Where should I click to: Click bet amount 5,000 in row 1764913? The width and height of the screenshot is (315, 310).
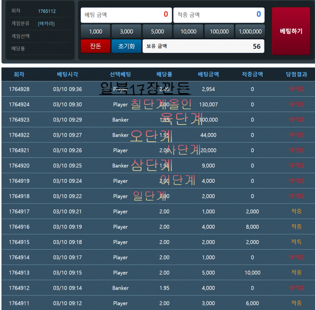208,273
